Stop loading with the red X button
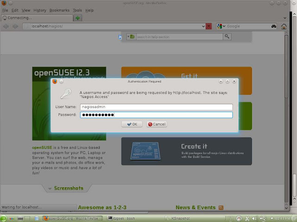The image size is (297, 222). pos(208,26)
